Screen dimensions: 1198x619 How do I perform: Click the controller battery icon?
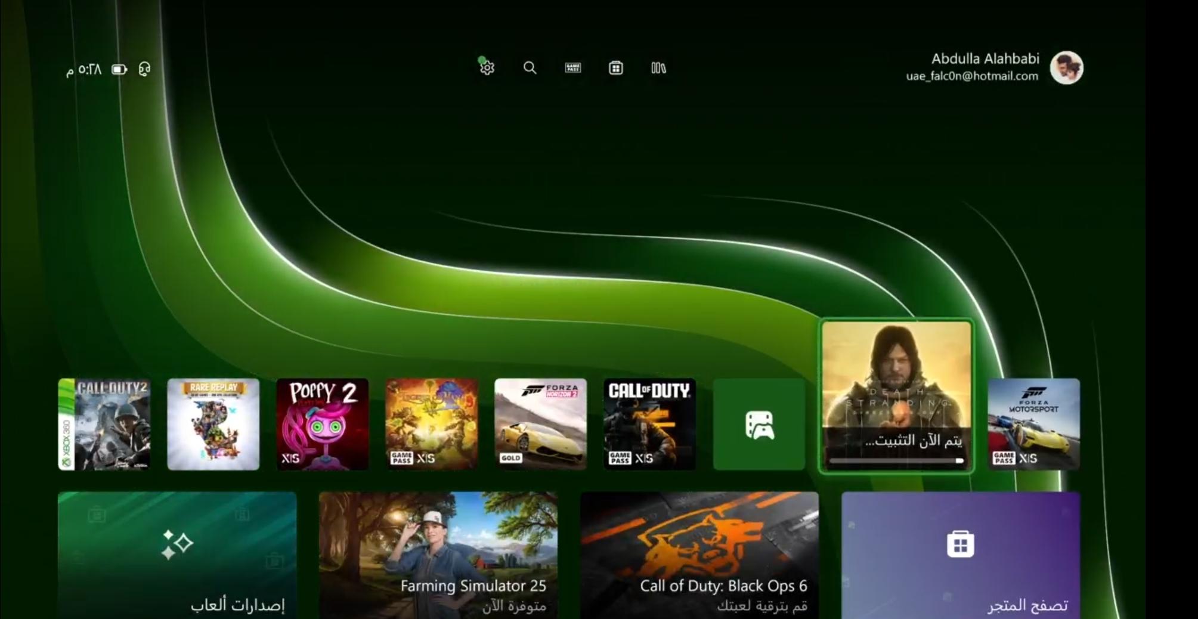[119, 70]
